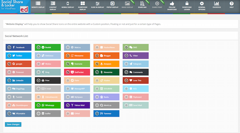The height and width of the screenshot is (133, 240).
Task: Click the Meneame icon
Action: 72,56
